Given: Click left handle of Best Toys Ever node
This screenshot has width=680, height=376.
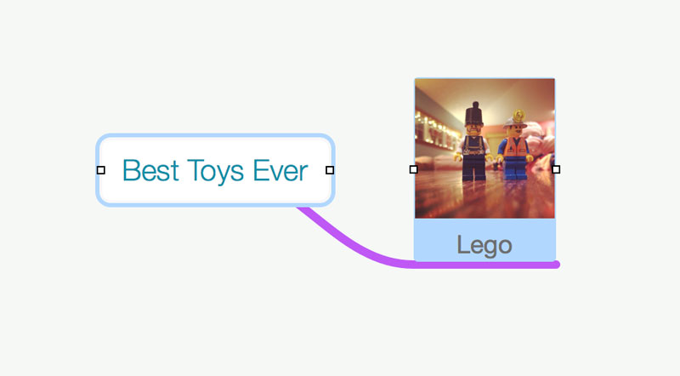Looking at the screenshot, I should [x=101, y=170].
